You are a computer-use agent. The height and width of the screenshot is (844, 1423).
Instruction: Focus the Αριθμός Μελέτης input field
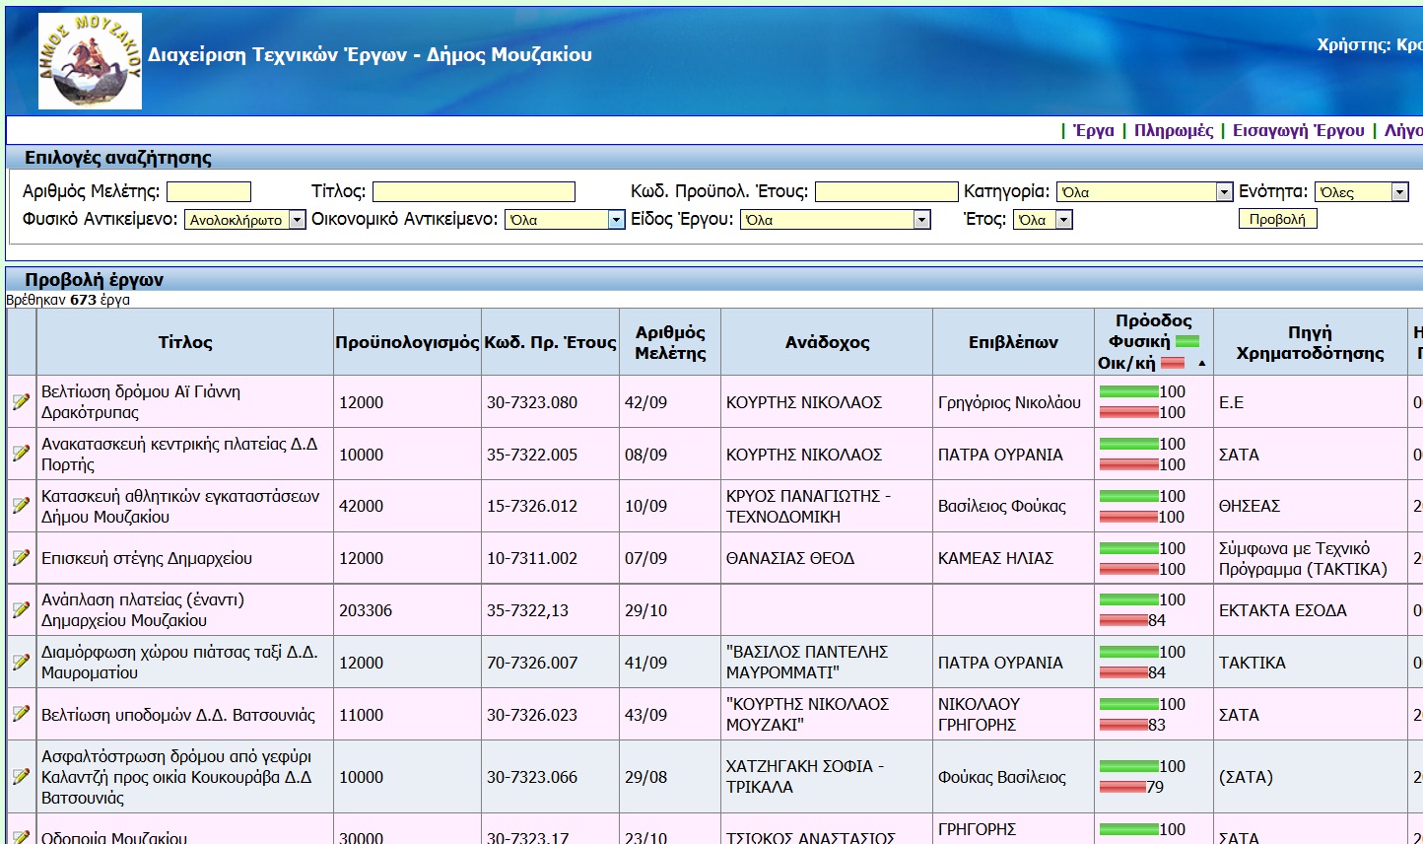(209, 192)
